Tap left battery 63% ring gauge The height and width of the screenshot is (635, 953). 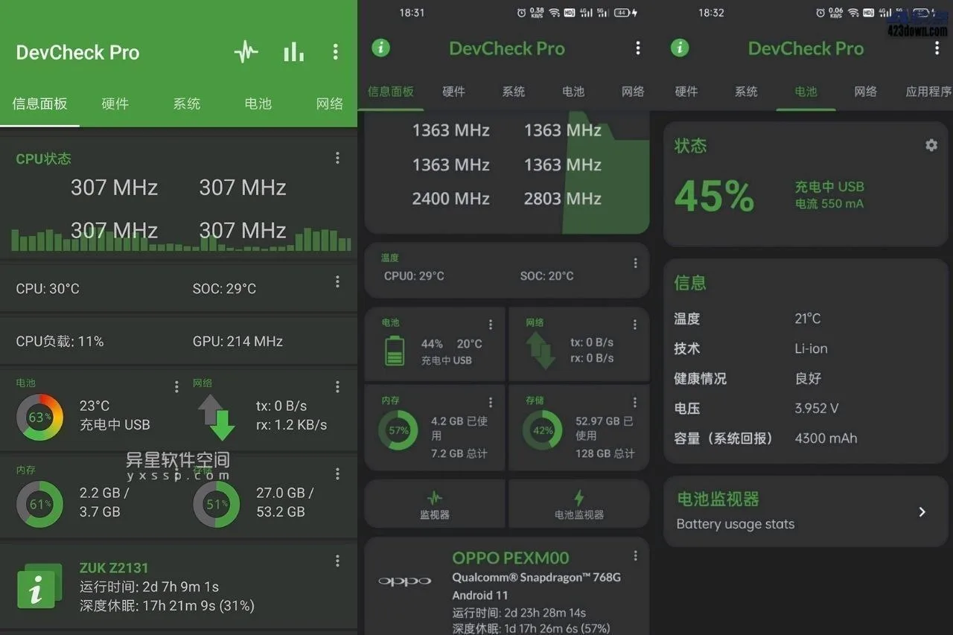[39, 417]
